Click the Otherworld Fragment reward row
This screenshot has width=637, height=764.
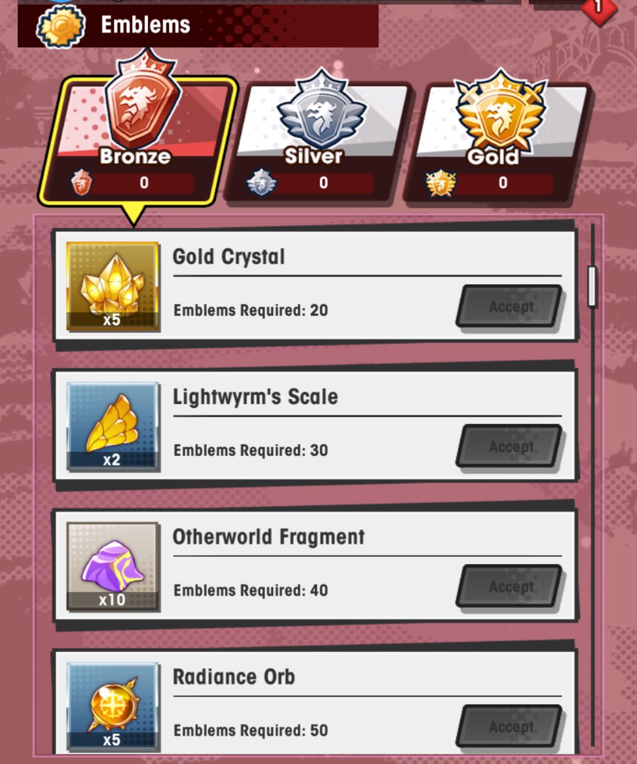point(315,566)
